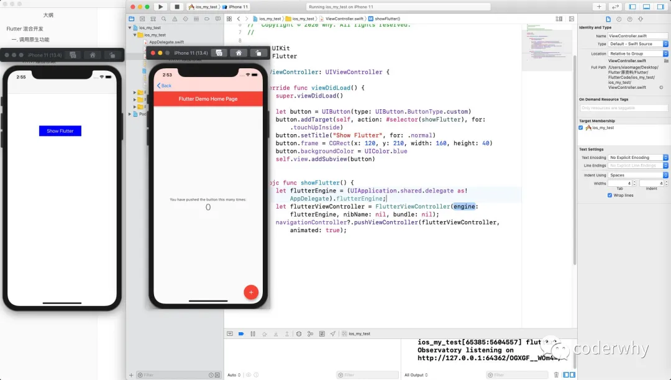Open the Type Default - Swift Source dropdown
The image size is (671, 380).
pos(637,44)
